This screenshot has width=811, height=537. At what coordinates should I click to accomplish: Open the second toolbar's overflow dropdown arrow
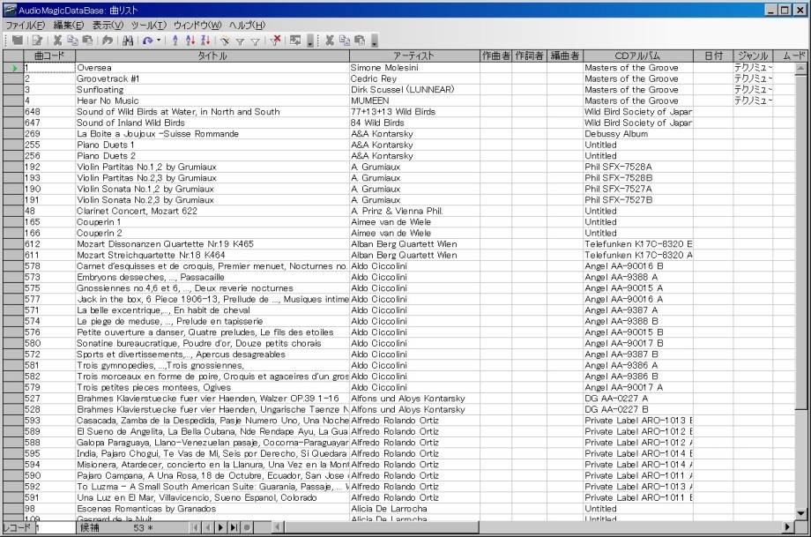[375, 41]
